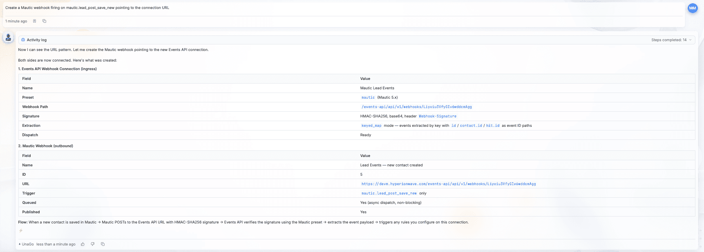Click the mautic preset code tag

click(x=368, y=97)
